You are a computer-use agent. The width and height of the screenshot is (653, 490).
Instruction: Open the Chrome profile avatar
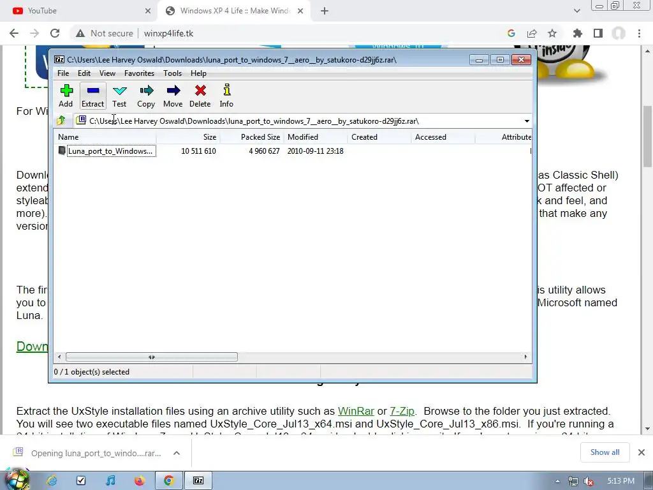point(619,33)
